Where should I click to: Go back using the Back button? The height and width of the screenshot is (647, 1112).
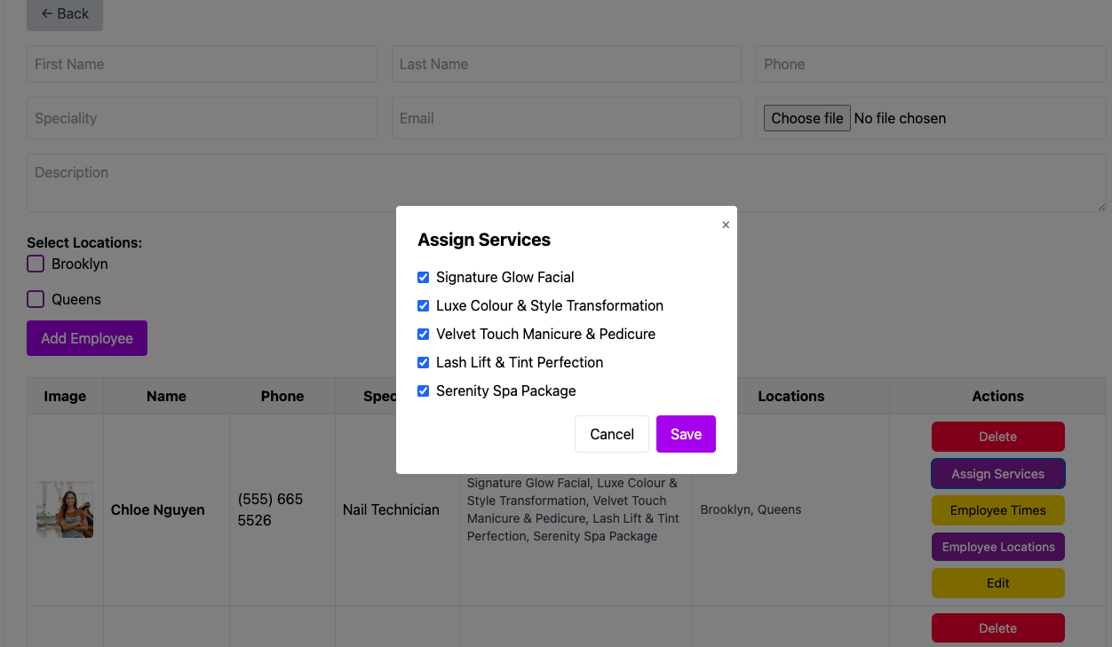(x=65, y=14)
